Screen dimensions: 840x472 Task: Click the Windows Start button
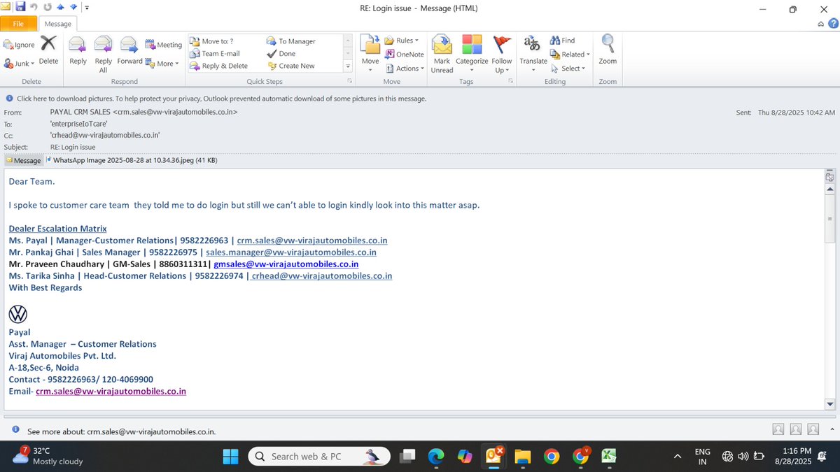click(x=230, y=457)
